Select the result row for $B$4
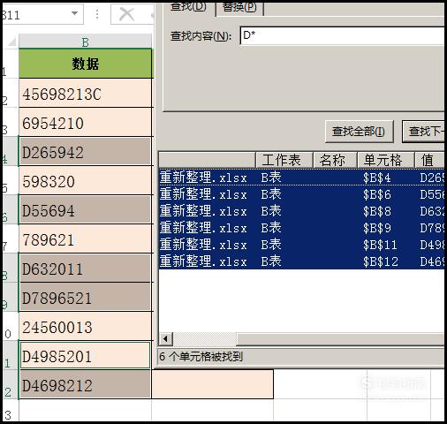This screenshot has height=424, width=447. (x=301, y=178)
